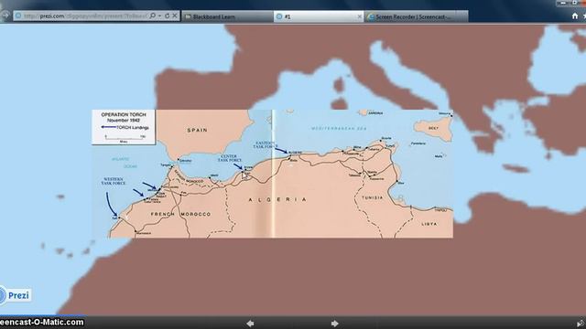This screenshot has width=586, height=329.
Task: Click the TUNISIA label on the map
Action: [373, 197]
